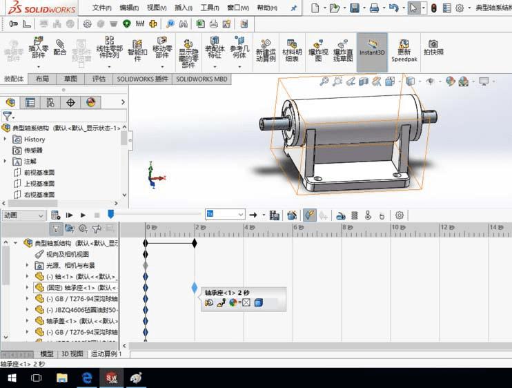Open the PropertyManager tab icon
512x388 pixels.
(x=30, y=102)
